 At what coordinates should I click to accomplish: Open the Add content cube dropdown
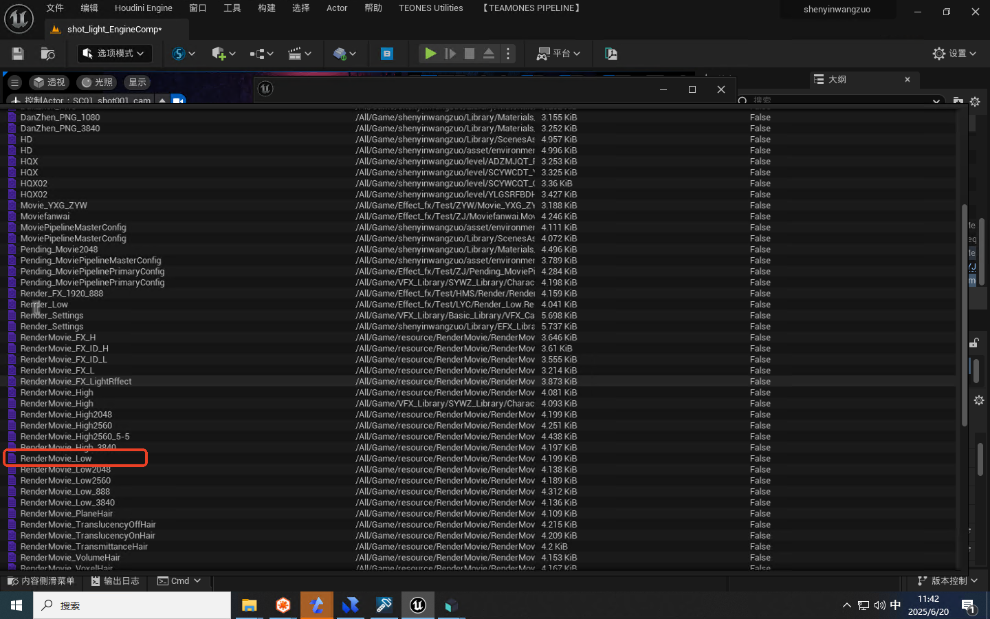[223, 54]
